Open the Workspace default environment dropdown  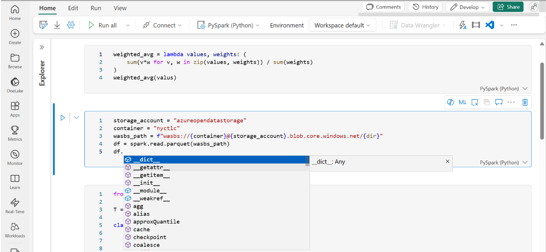pyautogui.click(x=342, y=25)
